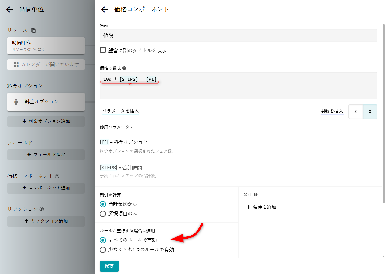
Task: Select 合計金額から radio option
Action: [x=103, y=204]
